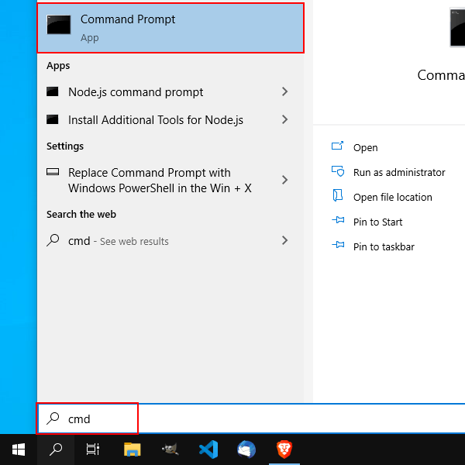This screenshot has height=465, width=465.
Task: Expand the Replace Command Prompt setting chevron
Action: click(x=284, y=180)
